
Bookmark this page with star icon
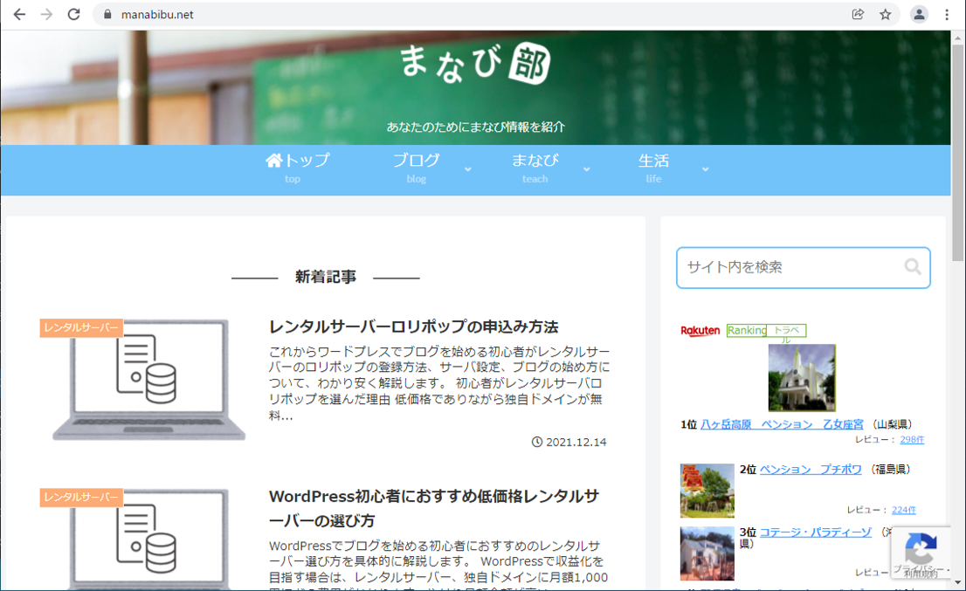886,15
